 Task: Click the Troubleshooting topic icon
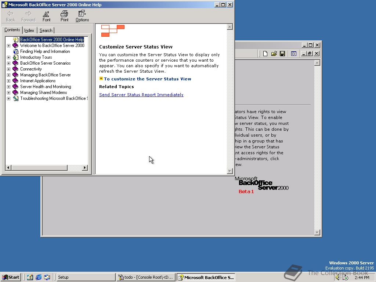coord(15,98)
